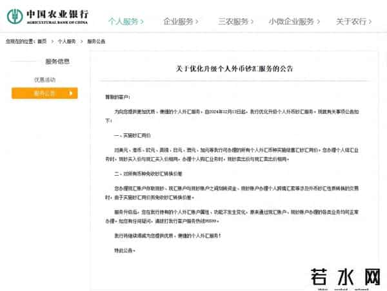Open the 小微企业服务 navigation menu

(292, 21)
